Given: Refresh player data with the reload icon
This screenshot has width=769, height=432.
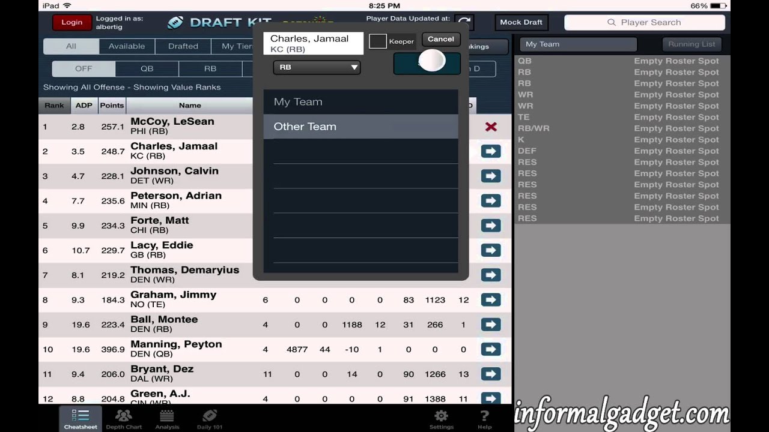Looking at the screenshot, I should tap(463, 23).
